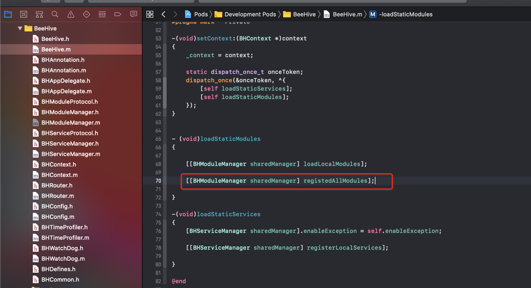Open BHAnnotation.m file
Image resolution: width=531 pixels, height=288 pixels.
64,71
